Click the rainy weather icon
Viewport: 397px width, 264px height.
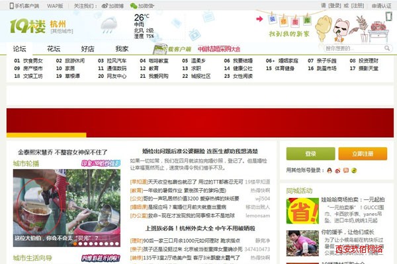109,26
